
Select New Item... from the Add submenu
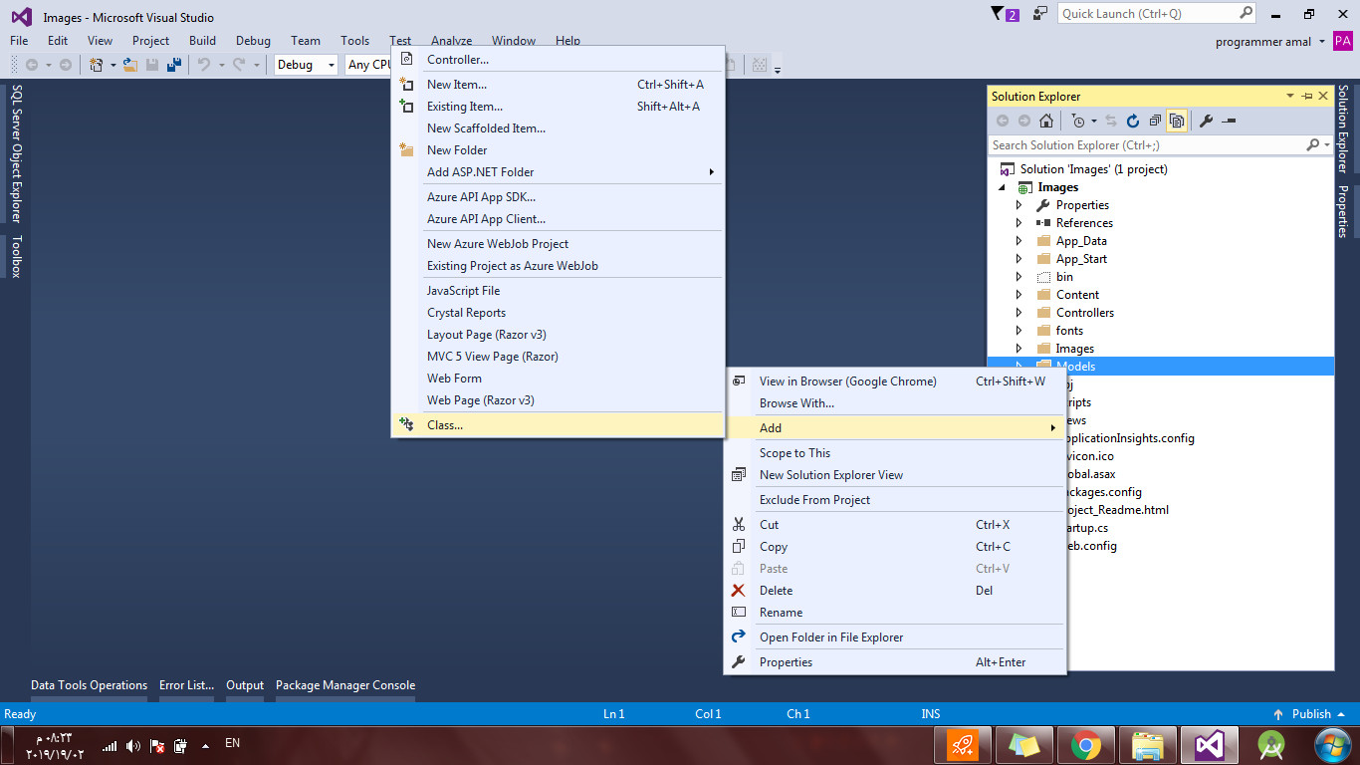[558, 85]
